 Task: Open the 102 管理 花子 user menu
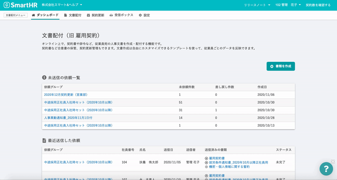[x=288, y=5]
